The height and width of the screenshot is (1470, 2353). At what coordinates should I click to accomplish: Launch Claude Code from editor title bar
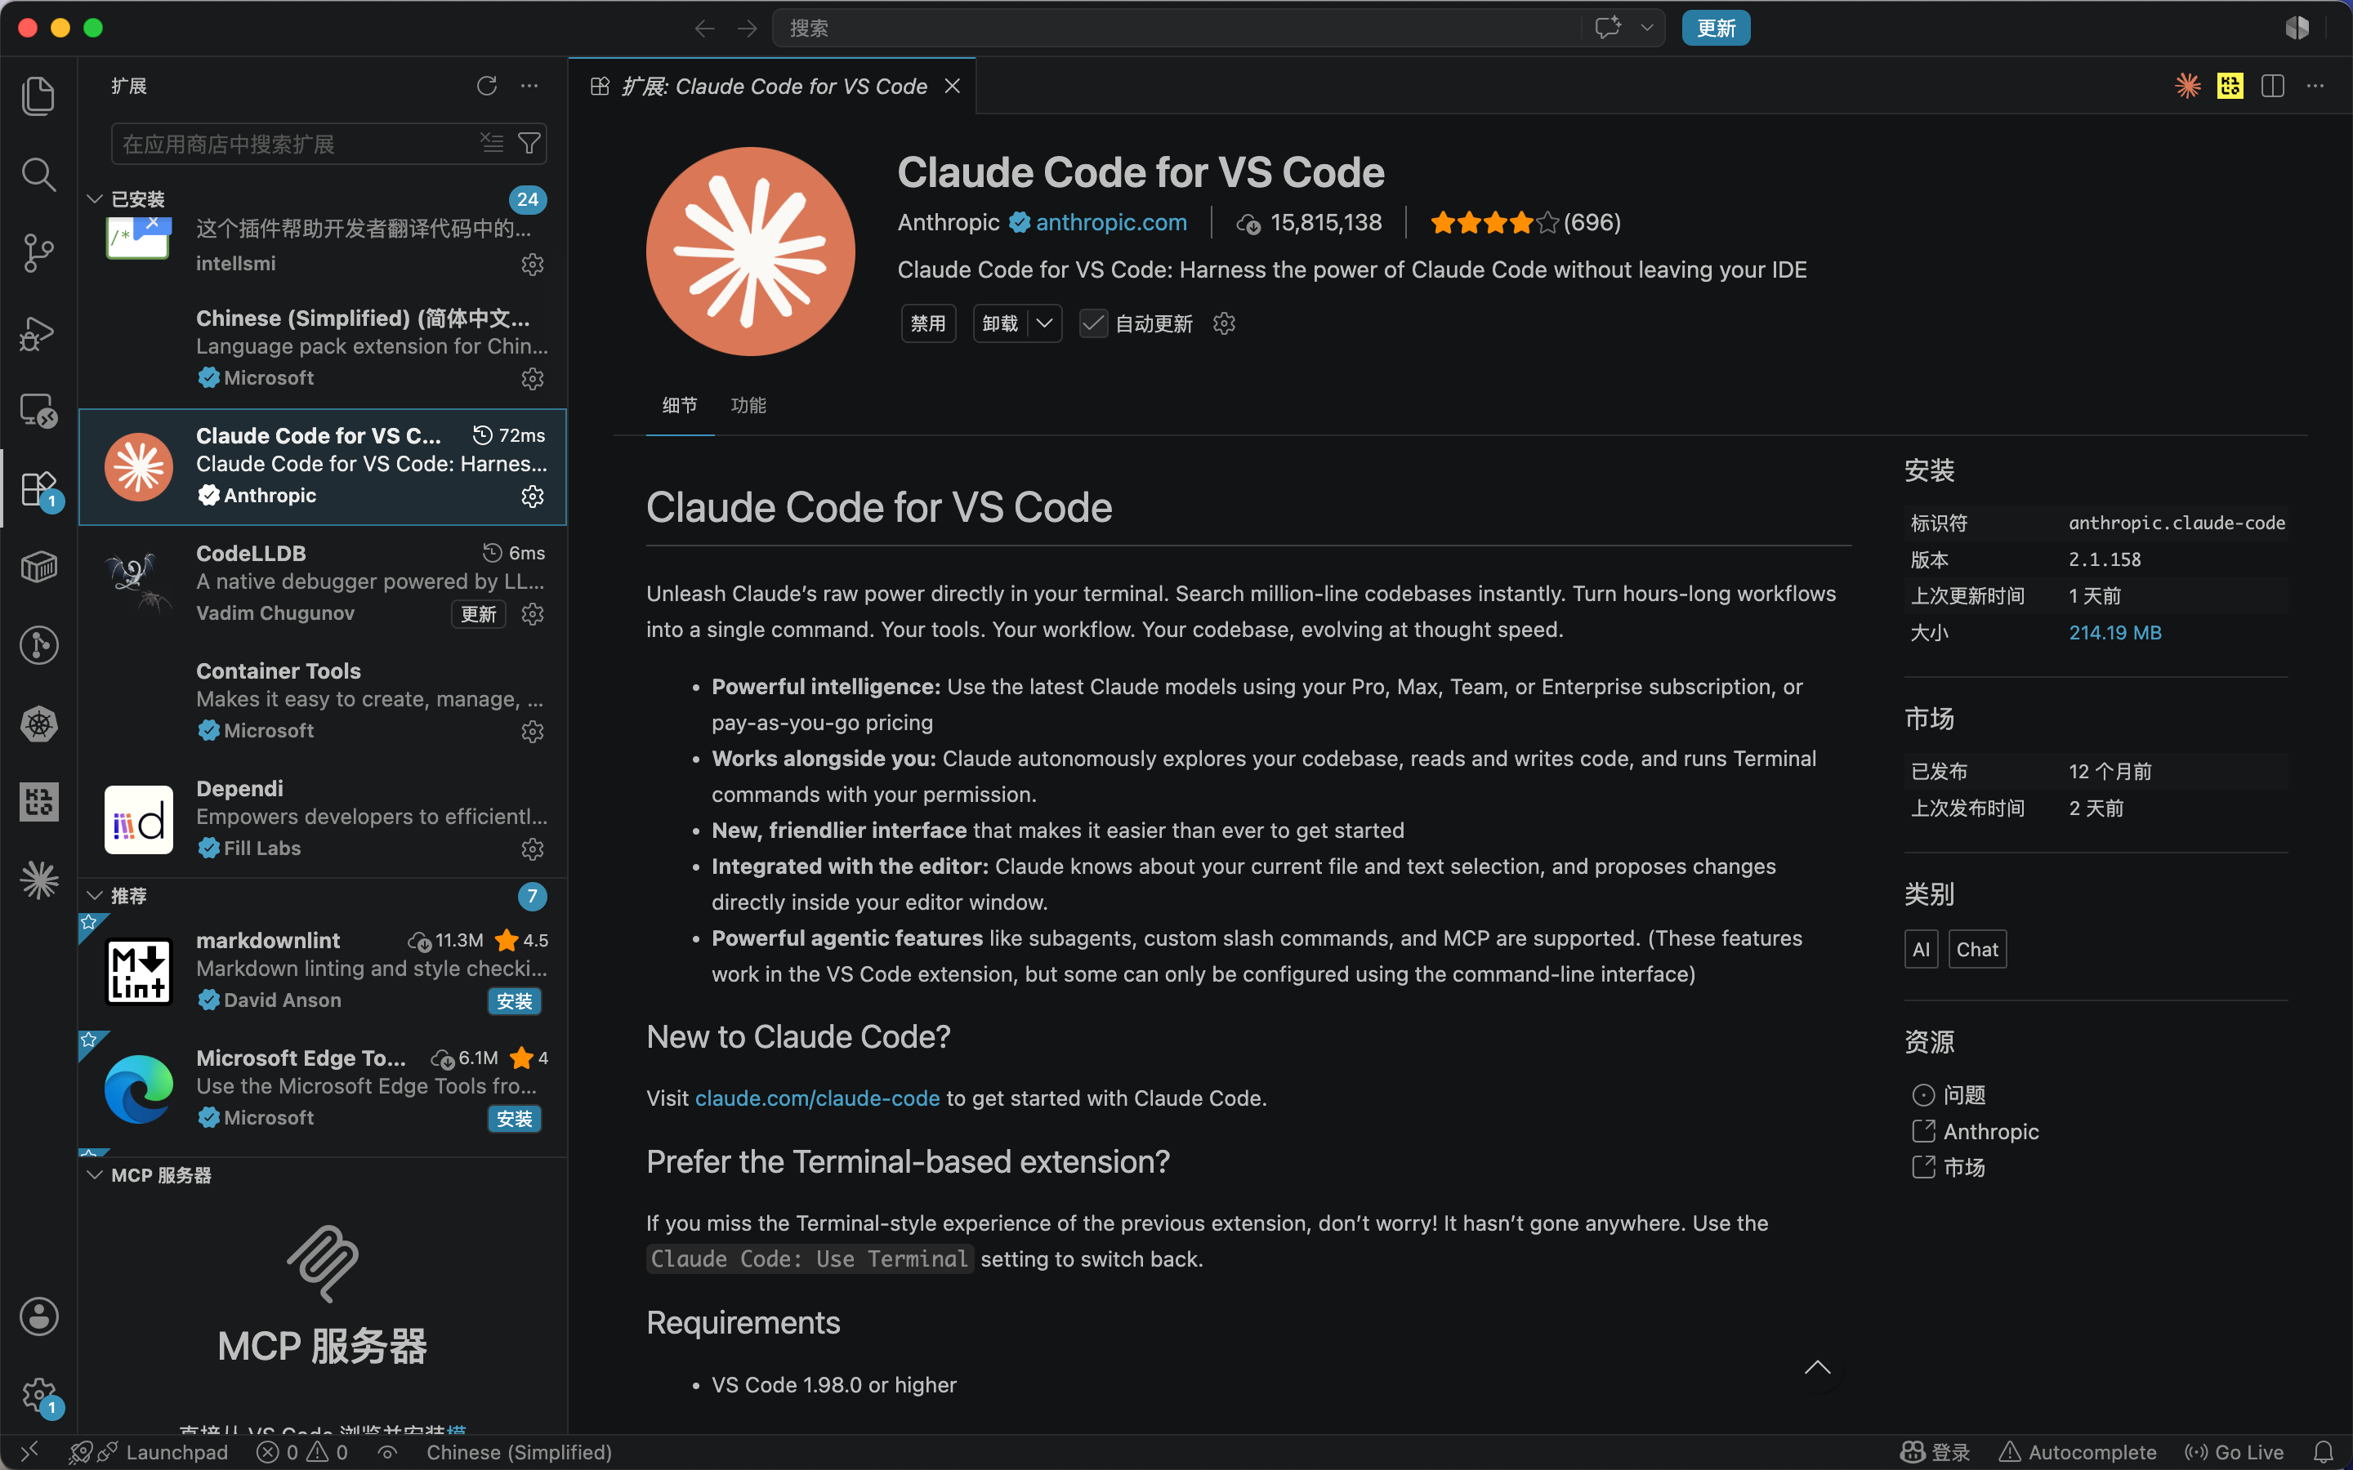2188,86
